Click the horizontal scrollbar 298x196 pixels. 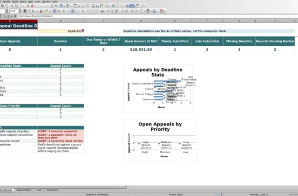tap(63, 187)
